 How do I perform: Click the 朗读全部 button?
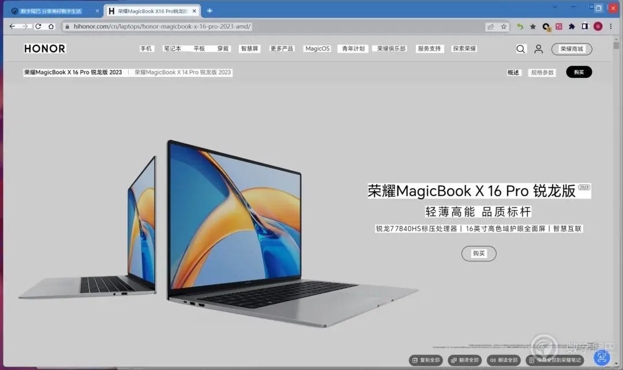[504, 360]
